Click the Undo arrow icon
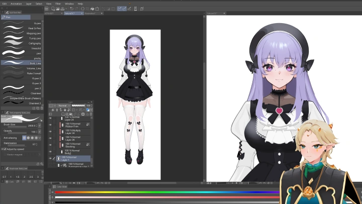The width and height of the screenshot is (362, 204). click(71, 9)
